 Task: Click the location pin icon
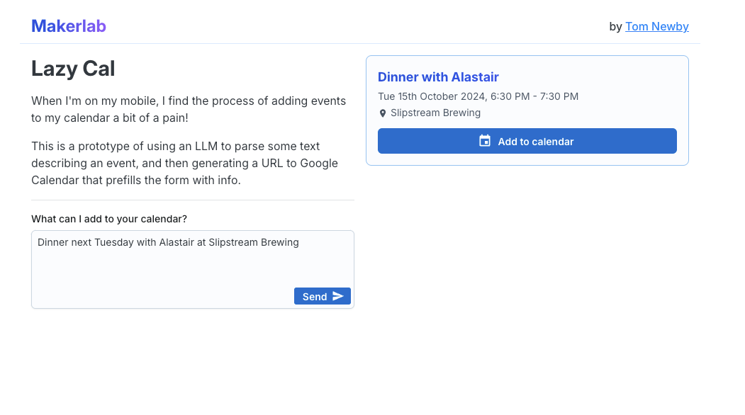(383, 113)
